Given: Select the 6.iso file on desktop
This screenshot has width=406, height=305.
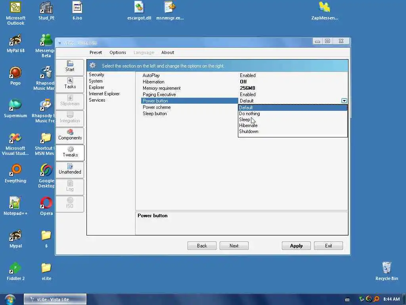Looking at the screenshot, I should coord(77,11).
